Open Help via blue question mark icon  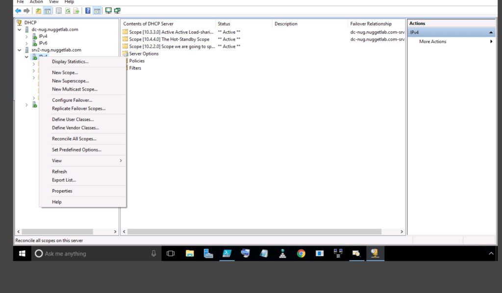[88, 11]
